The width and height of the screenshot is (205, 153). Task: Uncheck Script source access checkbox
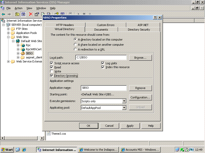pos(52,63)
